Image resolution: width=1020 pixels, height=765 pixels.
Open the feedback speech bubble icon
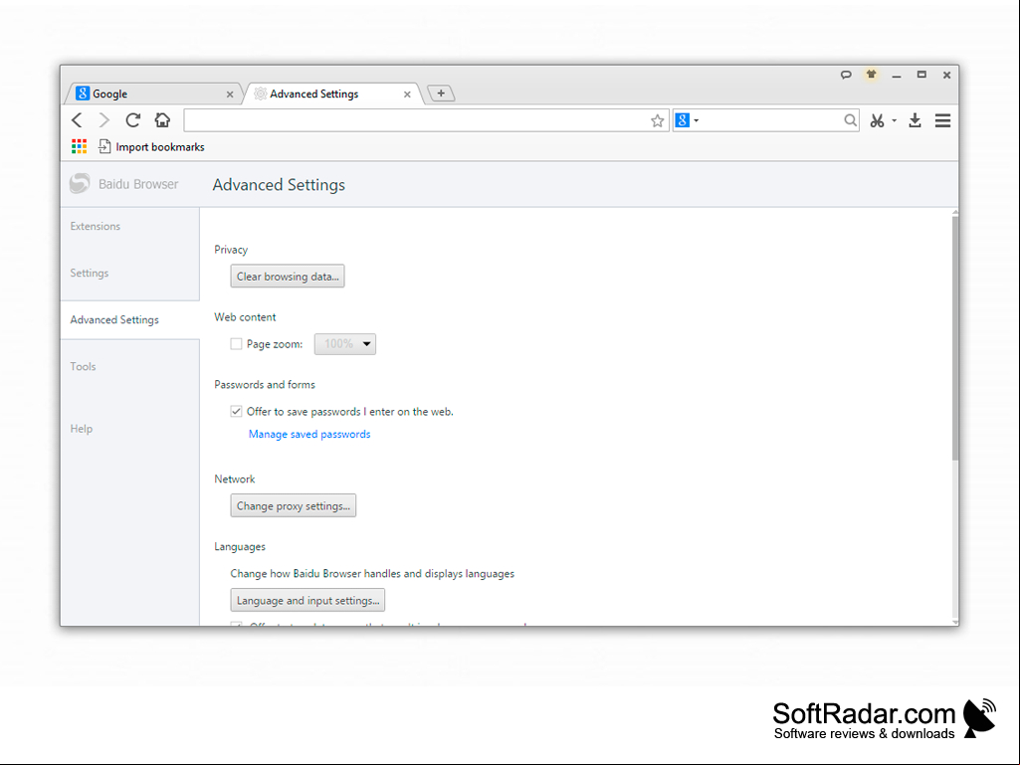846,75
